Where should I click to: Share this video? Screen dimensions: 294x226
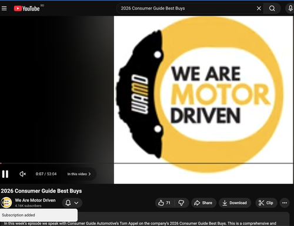[203, 203]
